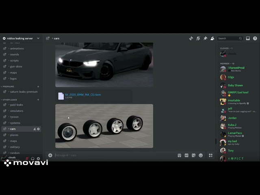This screenshot has width=260, height=195.
Task: Open the emoji picker icon
Action: point(201,155)
